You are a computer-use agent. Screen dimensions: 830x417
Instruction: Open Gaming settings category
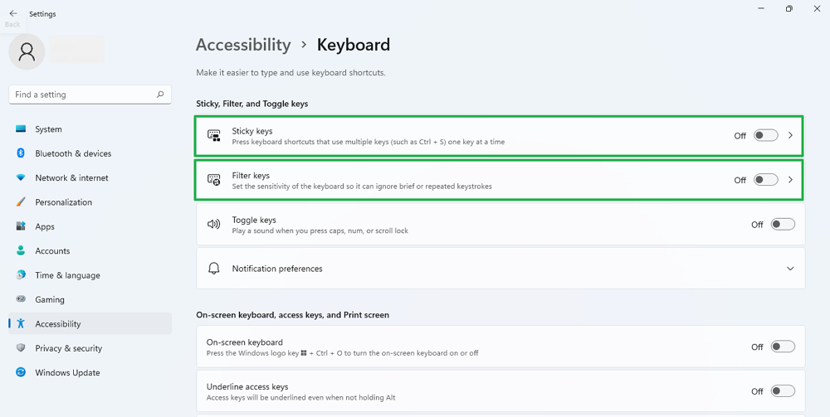click(x=90, y=299)
